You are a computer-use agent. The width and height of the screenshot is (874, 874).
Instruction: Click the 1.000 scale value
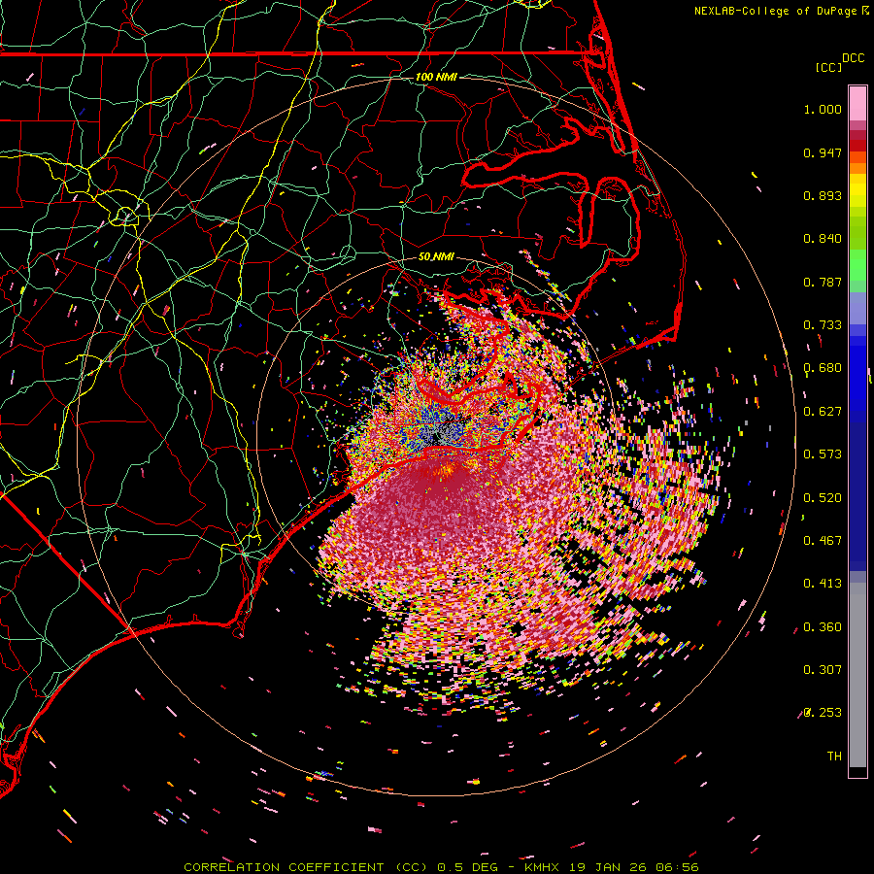point(823,109)
